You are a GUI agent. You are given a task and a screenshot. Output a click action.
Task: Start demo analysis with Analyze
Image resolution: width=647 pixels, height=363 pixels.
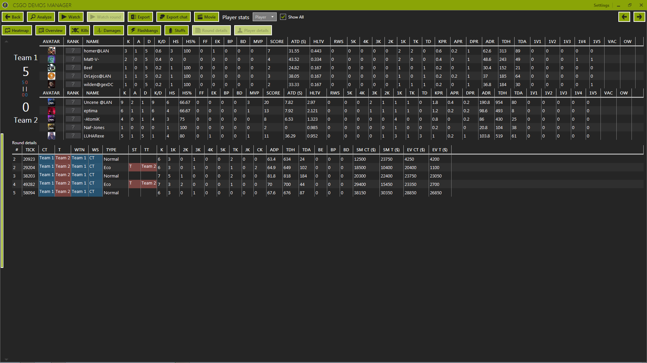(x=41, y=17)
